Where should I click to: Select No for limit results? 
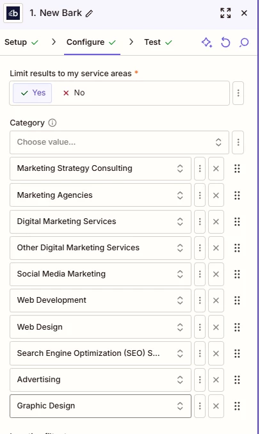[74, 93]
